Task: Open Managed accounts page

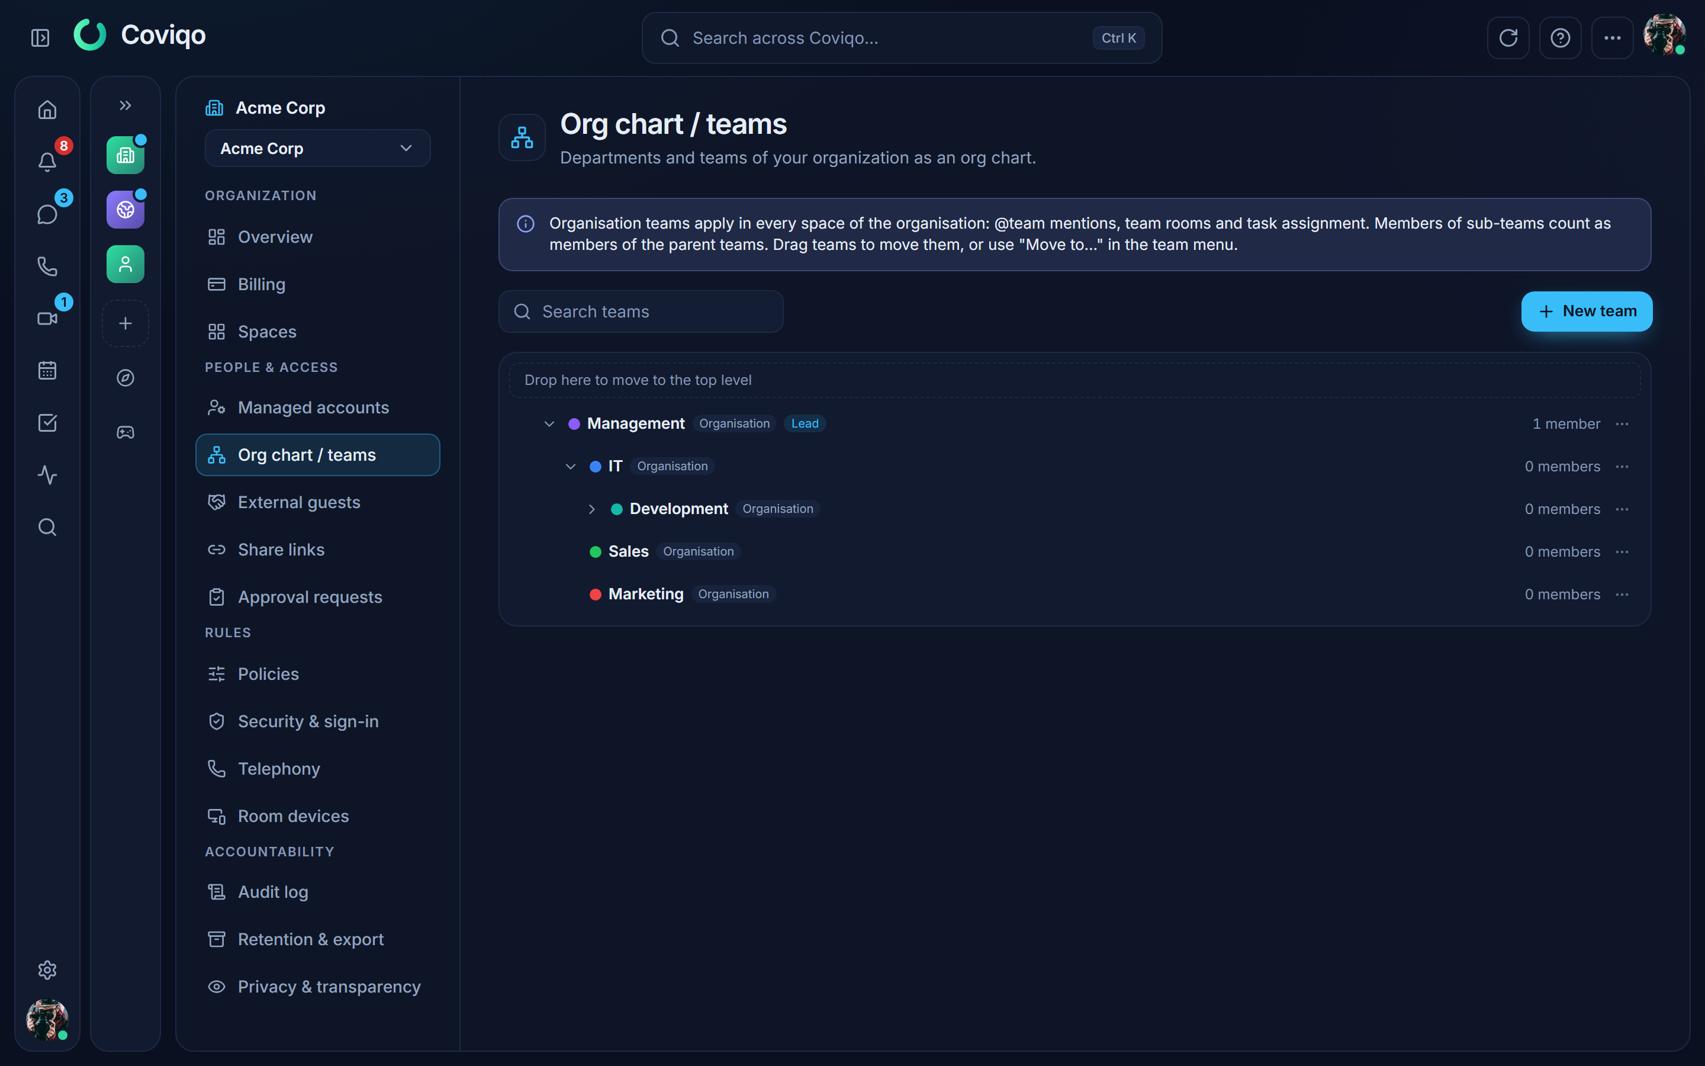Action: 318,407
